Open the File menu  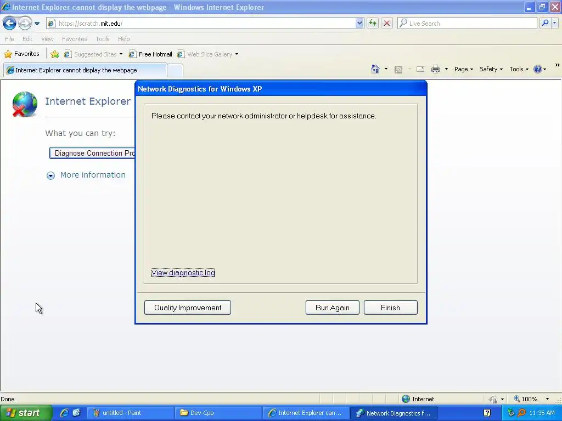tap(10, 39)
